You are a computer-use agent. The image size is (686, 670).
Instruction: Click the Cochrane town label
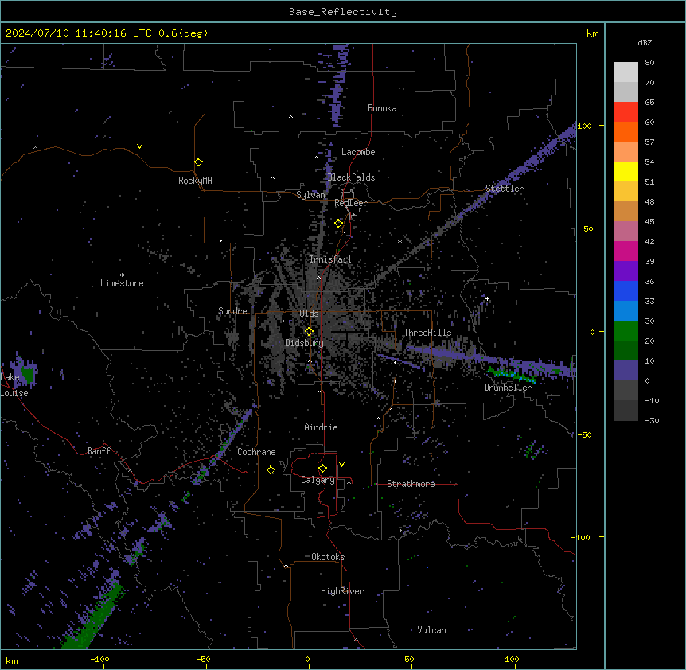point(256,452)
